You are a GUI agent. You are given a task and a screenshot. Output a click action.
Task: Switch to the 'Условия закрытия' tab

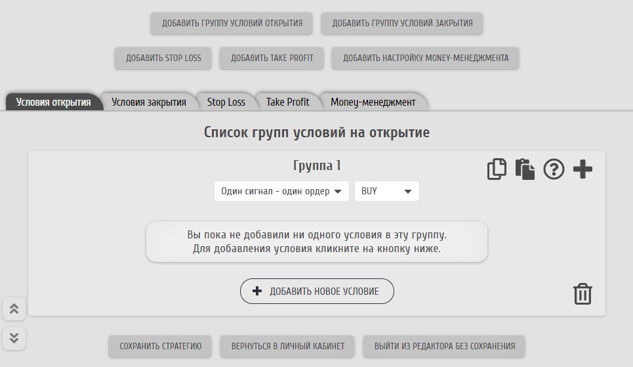149,102
